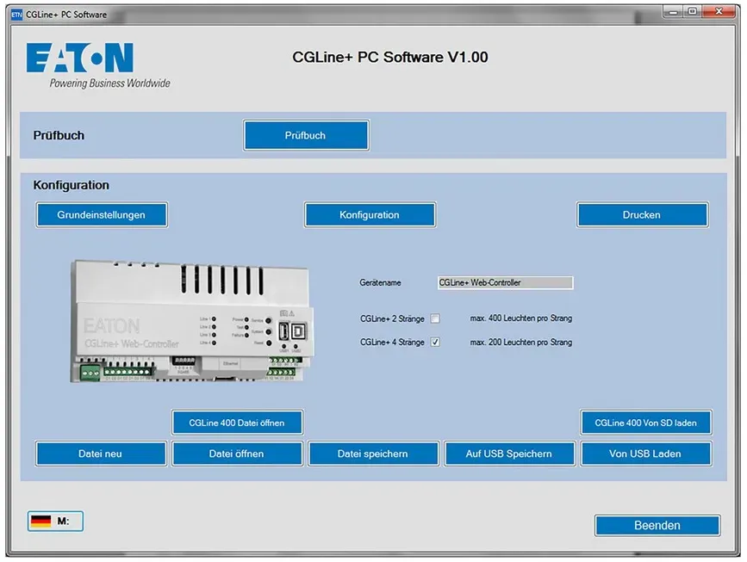Click the Web-Controller device image
The image size is (747, 562).
click(x=192, y=321)
